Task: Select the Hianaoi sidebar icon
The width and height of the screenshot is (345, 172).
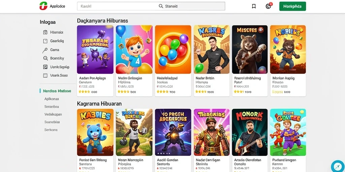Action: pos(45,33)
